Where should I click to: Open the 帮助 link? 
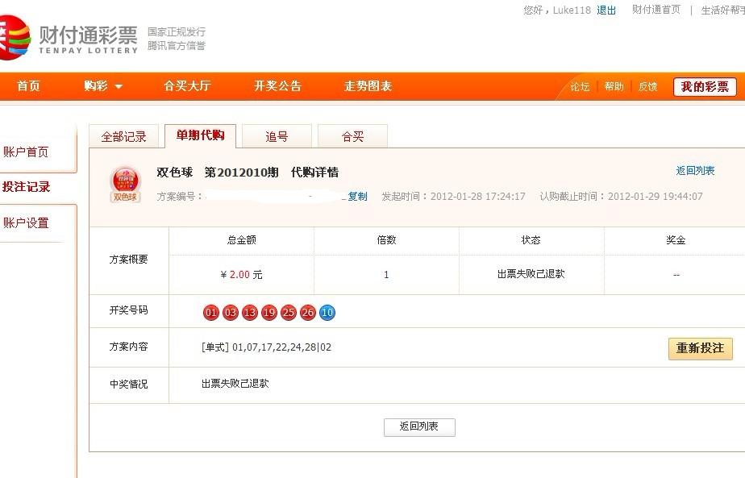coord(614,87)
